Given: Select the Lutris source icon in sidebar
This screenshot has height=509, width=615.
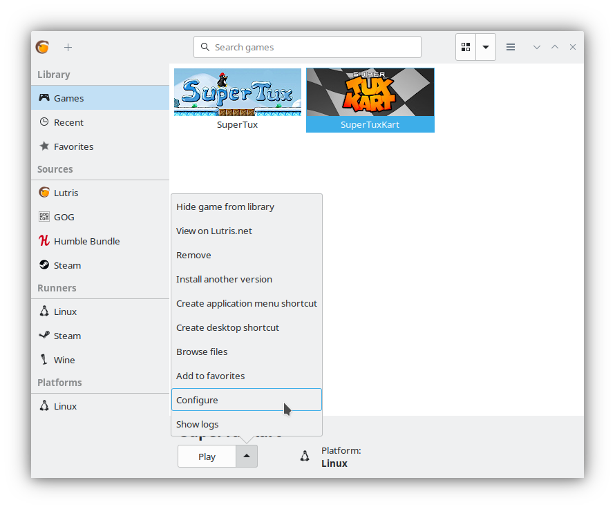Looking at the screenshot, I should [x=44, y=193].
